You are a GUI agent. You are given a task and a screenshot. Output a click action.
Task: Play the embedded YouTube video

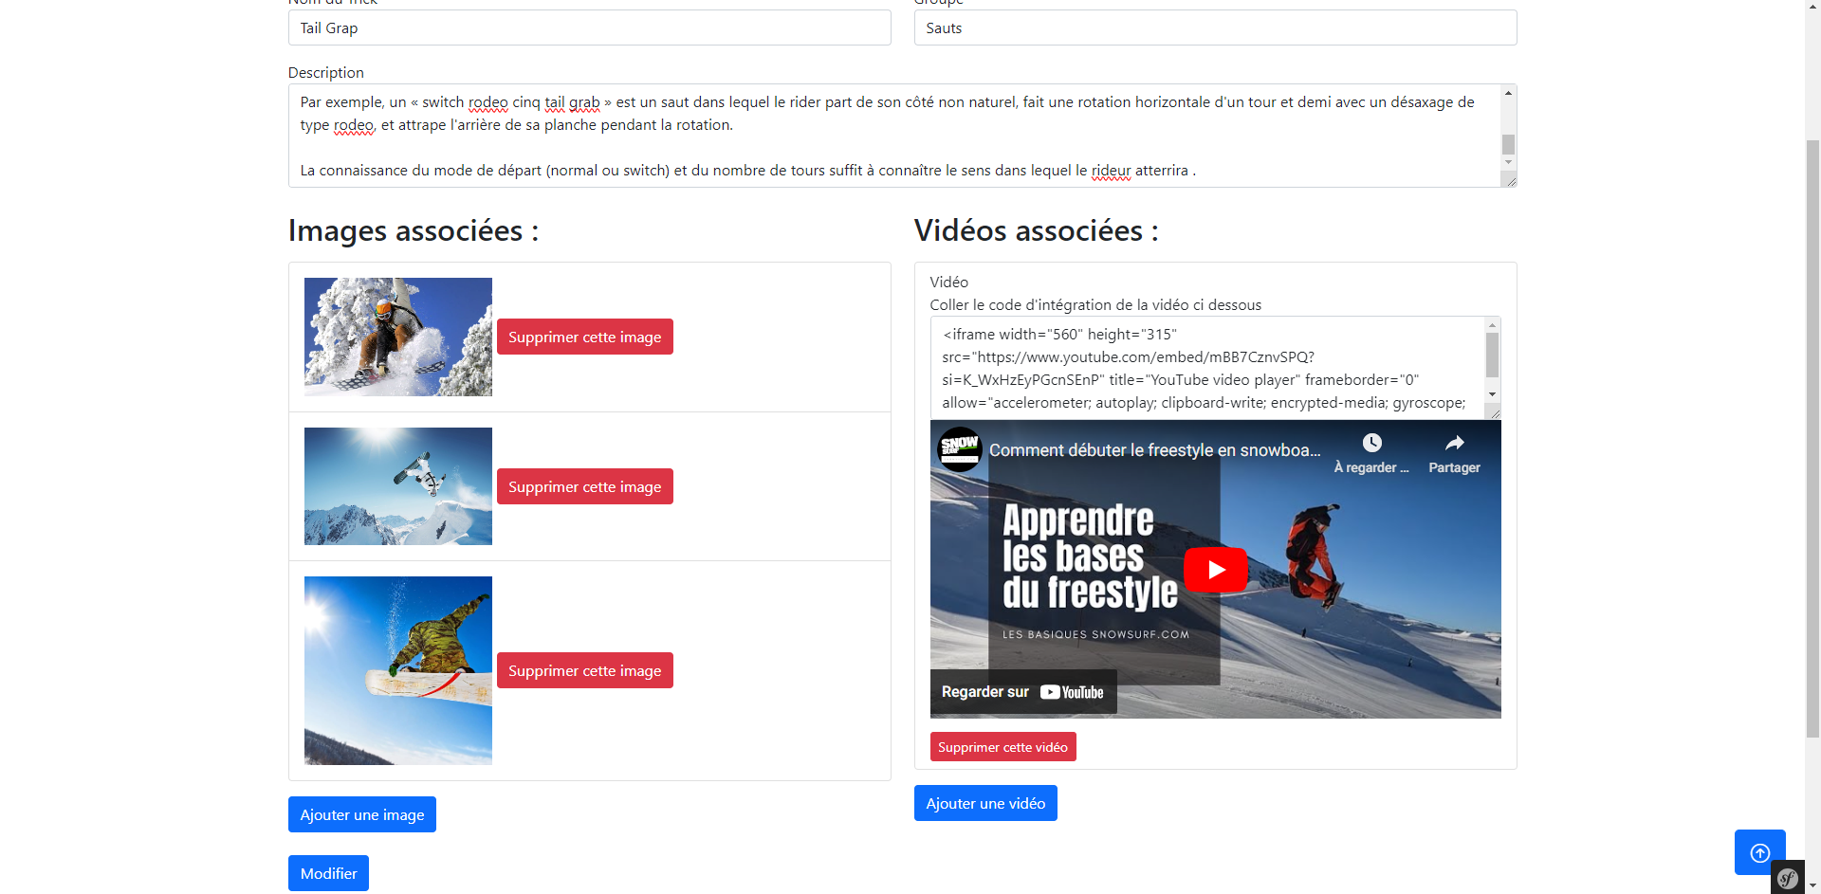click(1216, 570)
